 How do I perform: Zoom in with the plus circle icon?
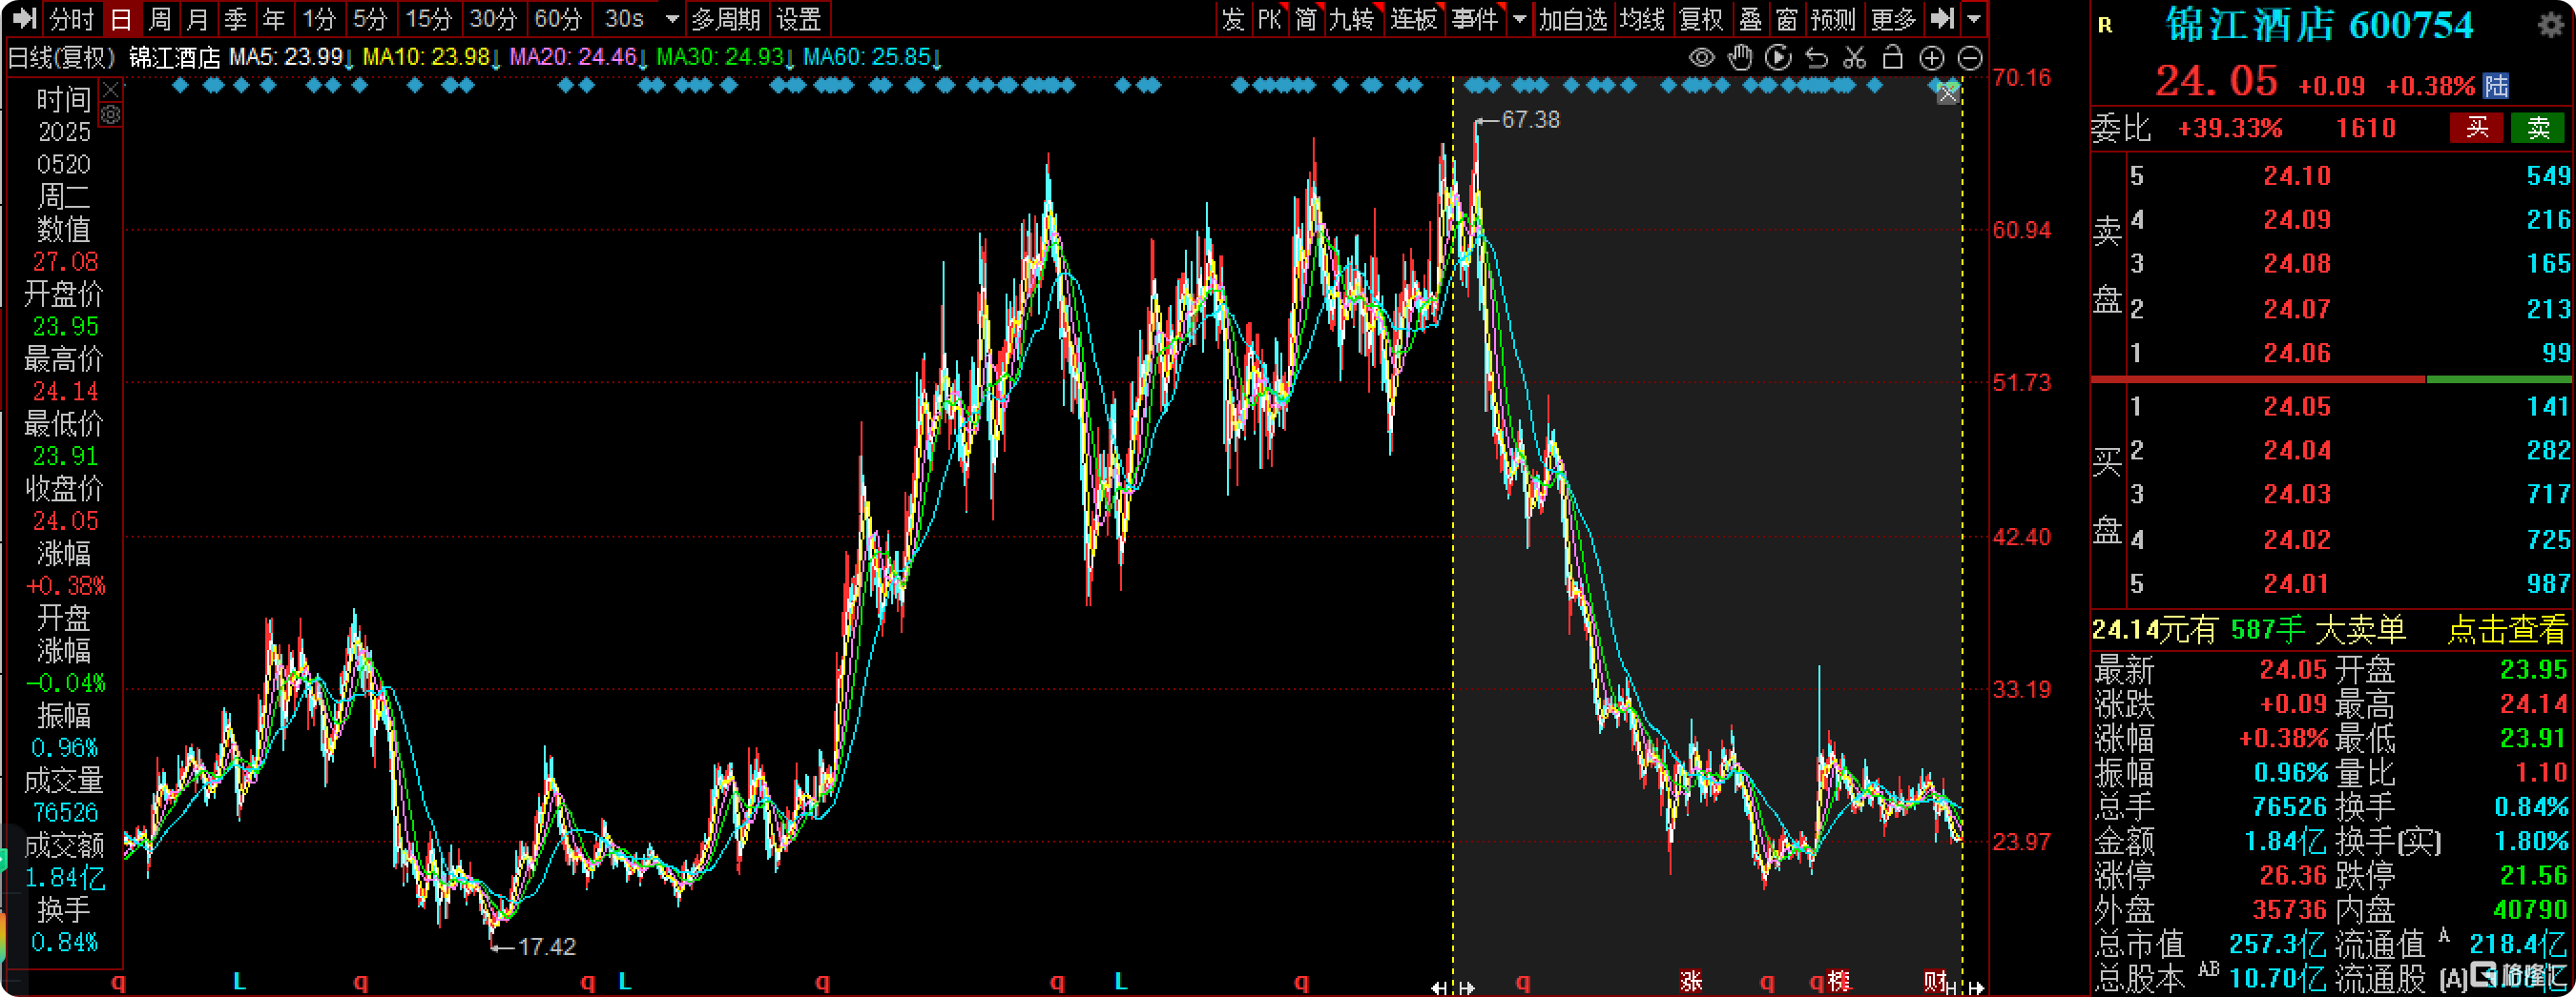[1931, 58]
